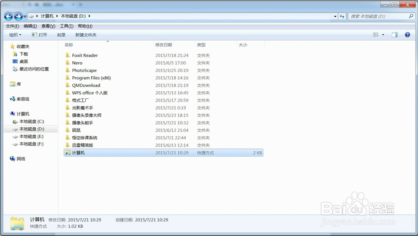Click the date 2015/6/5 17:00 of Nero
The width and height of the screenshot is (418, 236).
pos(171,63)
